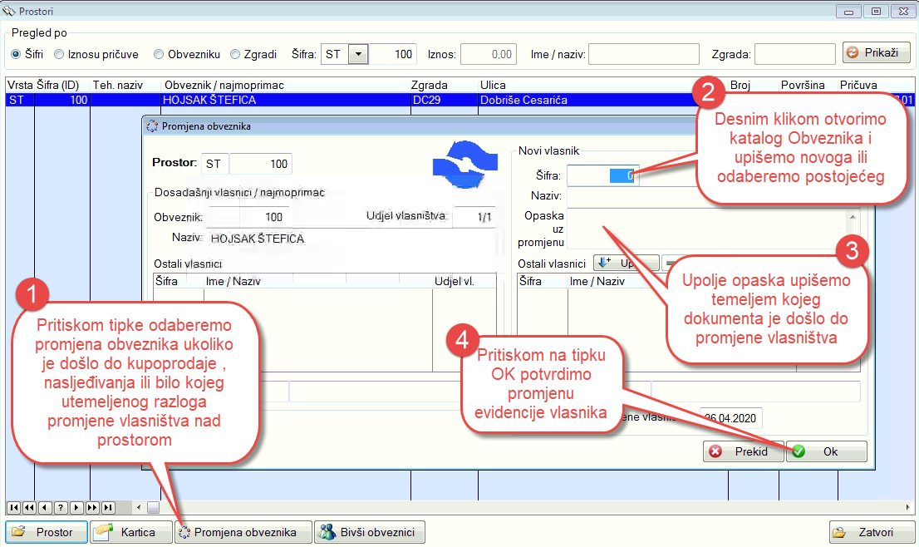Cancel dialog with Prekid button
919x547 pixels.
pos(743,451)
